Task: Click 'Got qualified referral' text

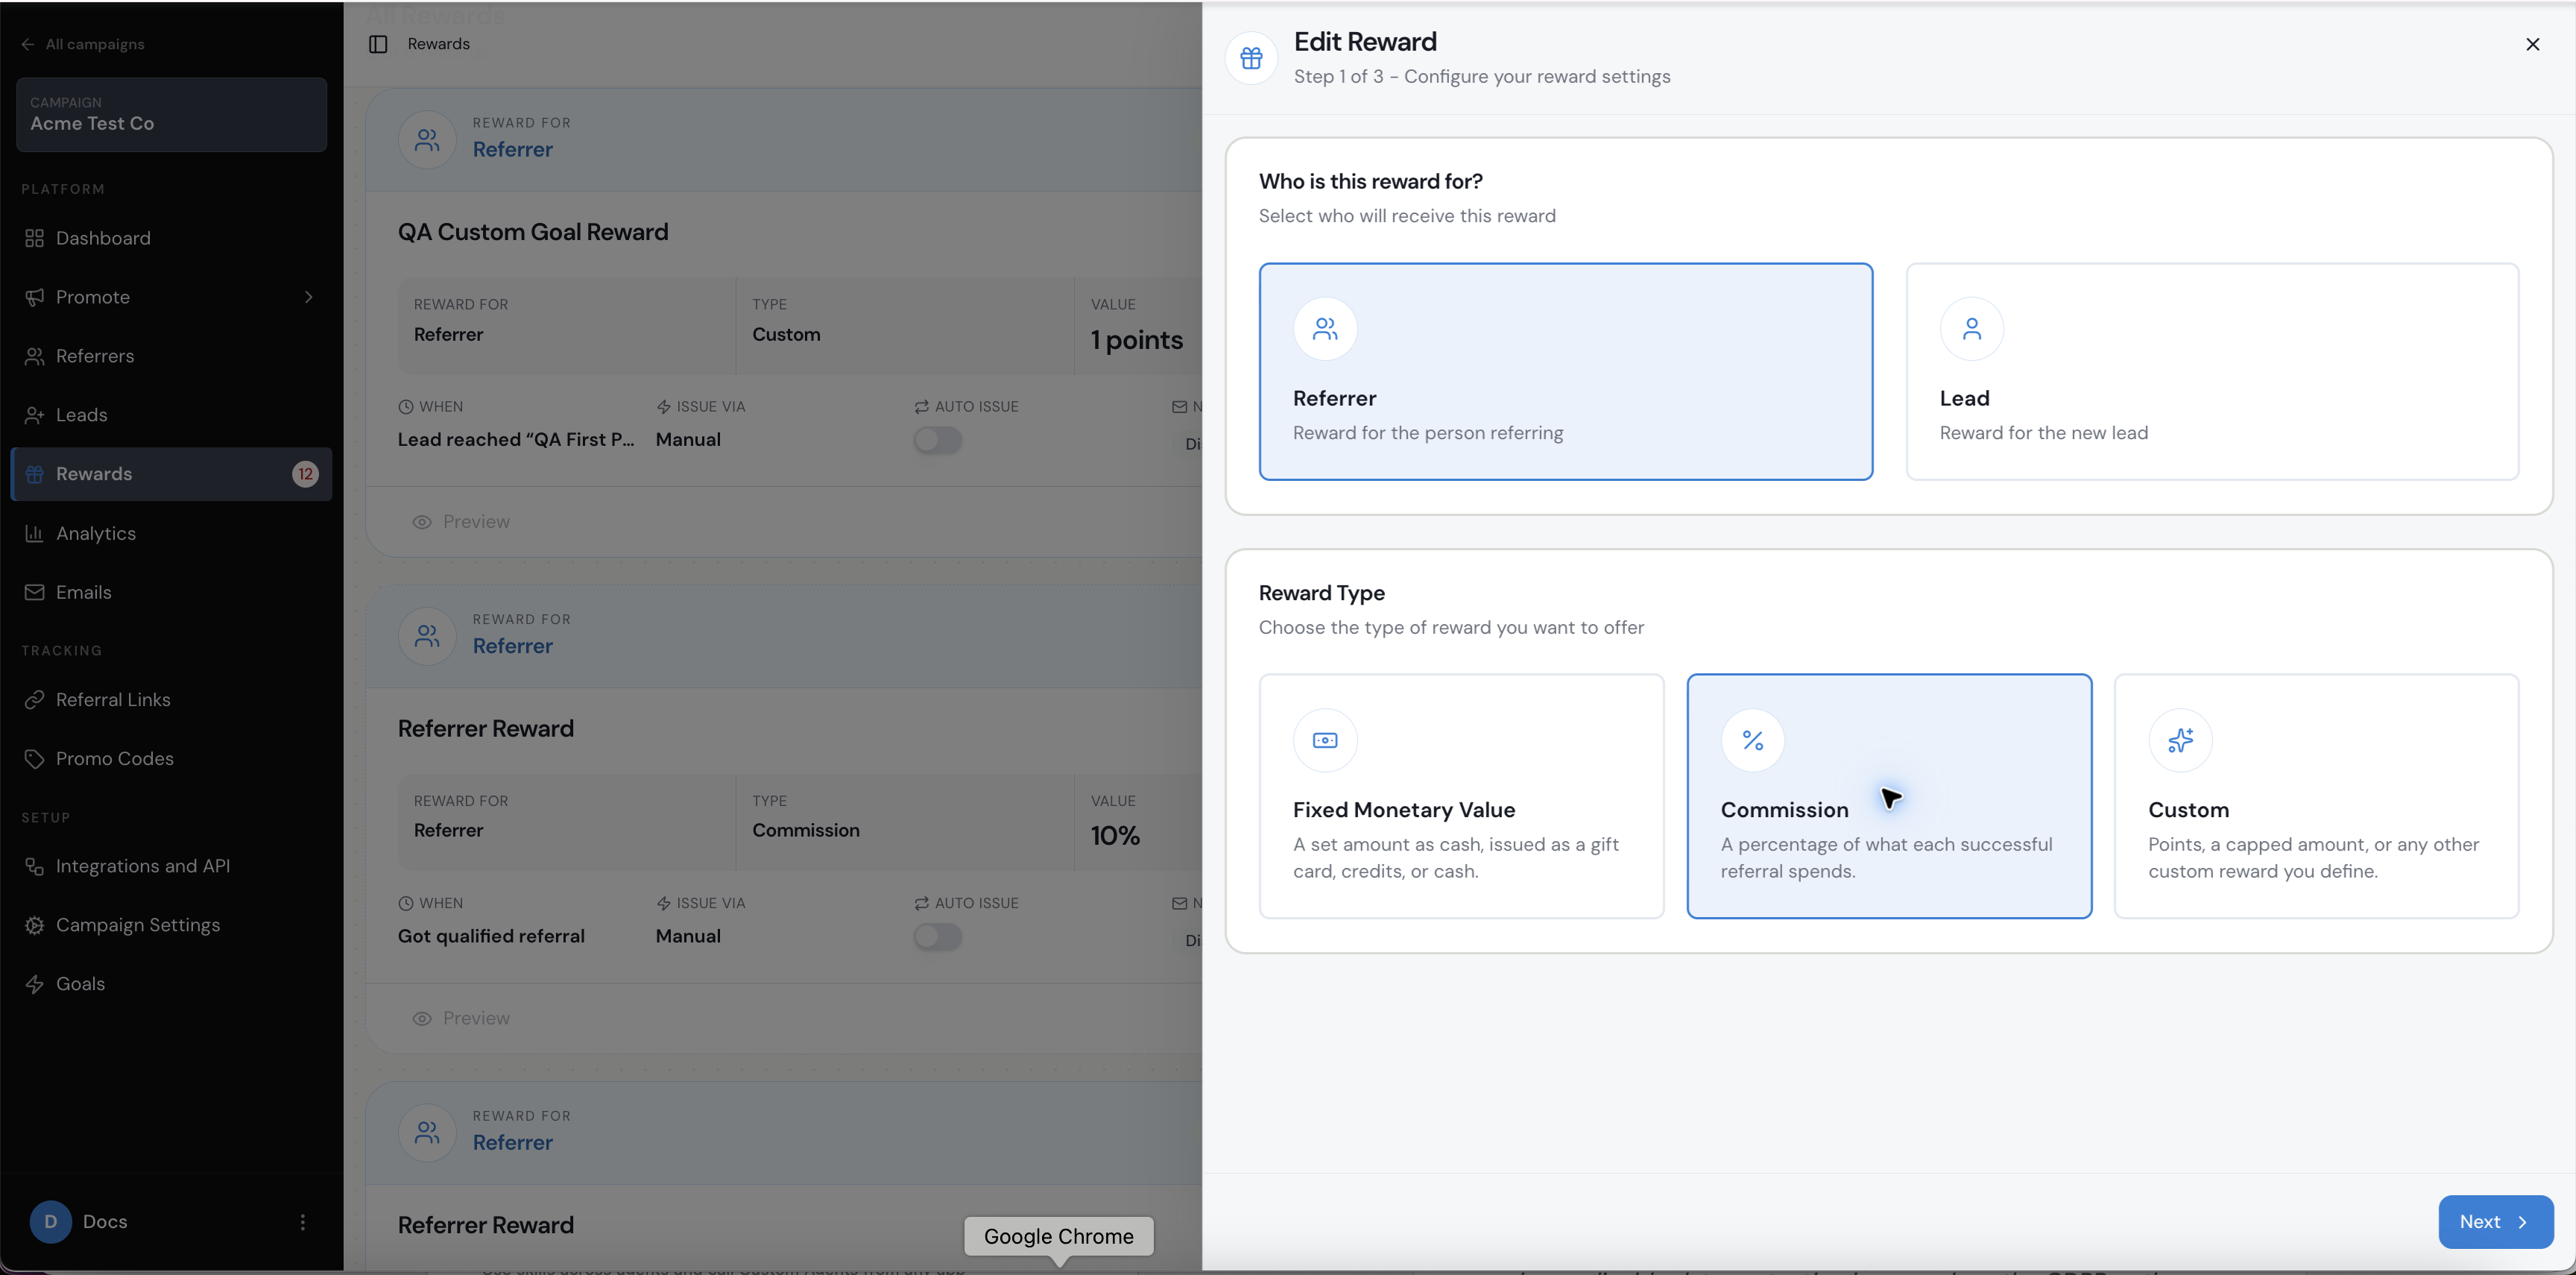Action: tap(491, 936)
